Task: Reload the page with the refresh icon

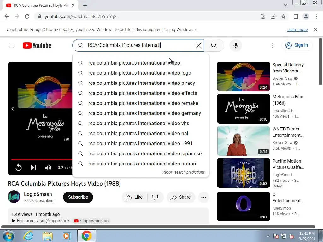Action: [x=27, y=16]
